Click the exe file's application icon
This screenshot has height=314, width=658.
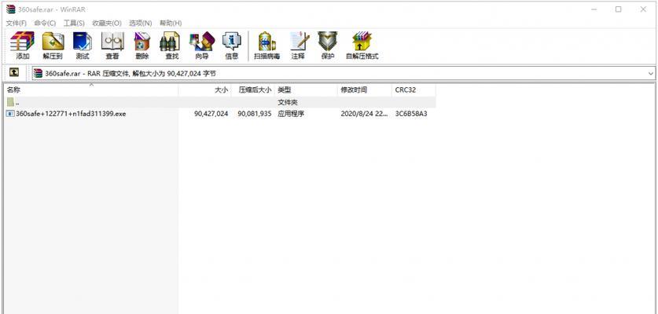pos(10,113)
